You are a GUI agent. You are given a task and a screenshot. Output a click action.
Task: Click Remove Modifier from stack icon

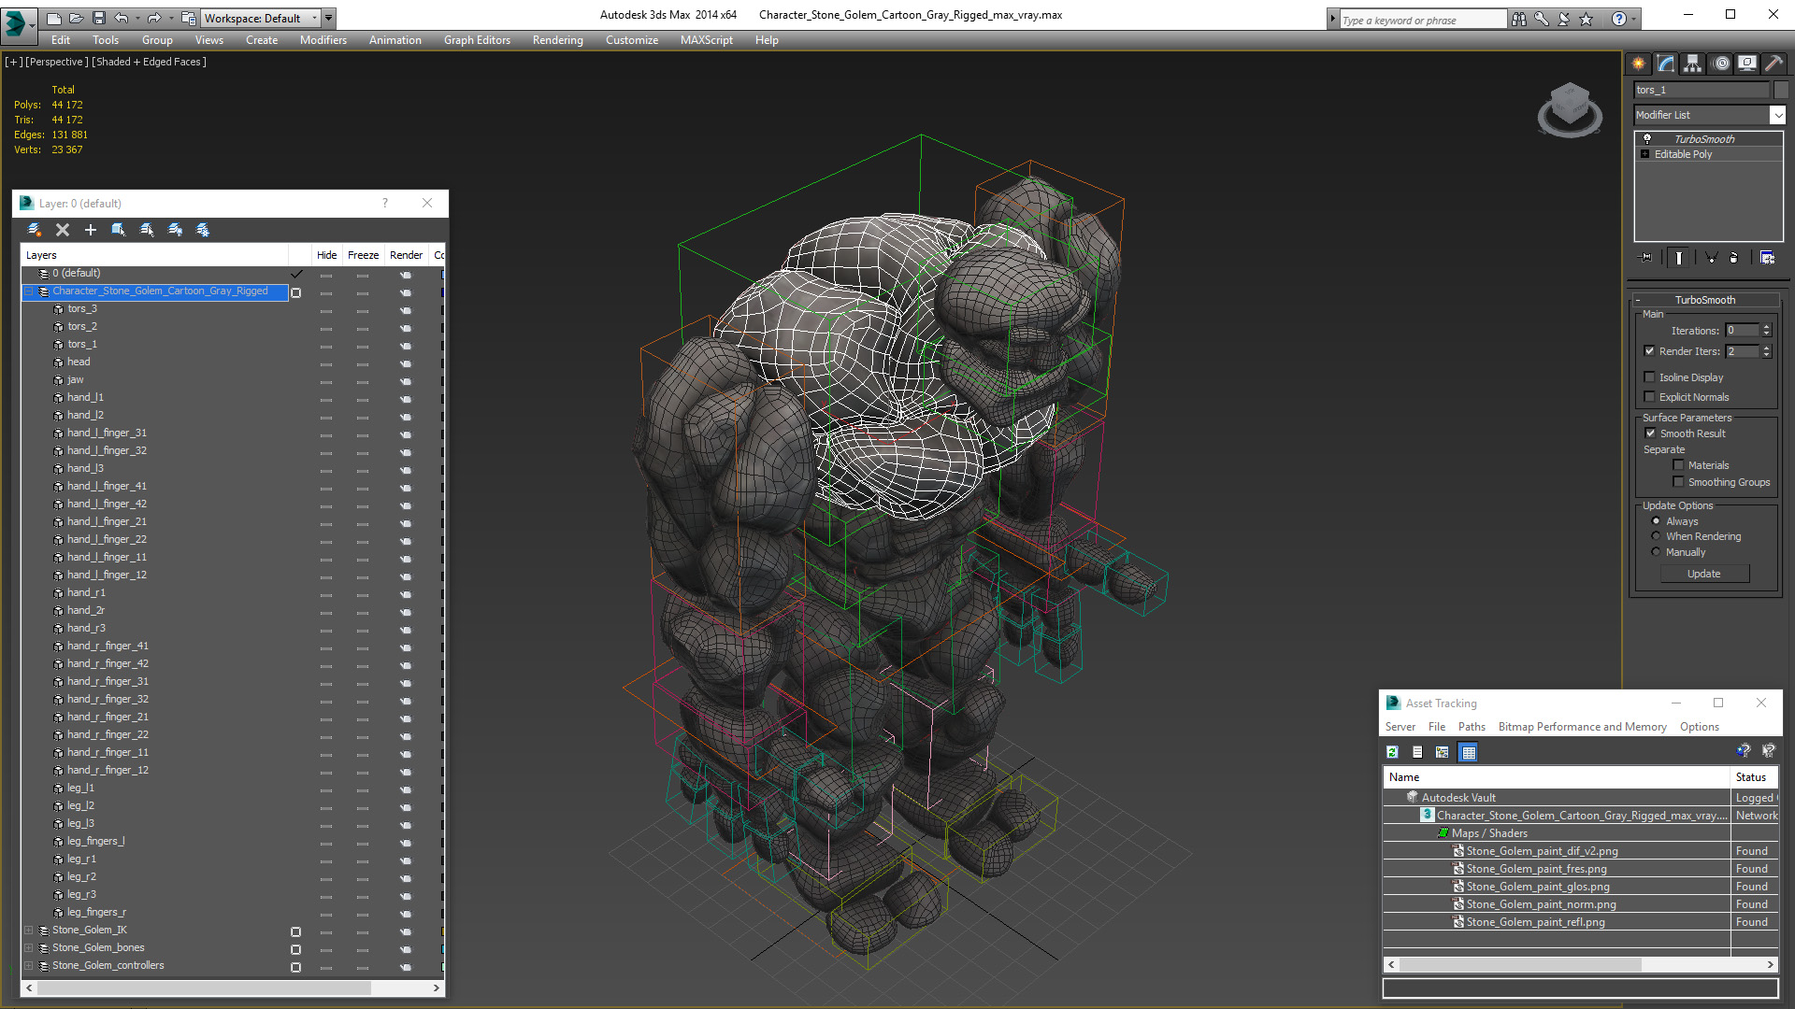coord(1734,258)
